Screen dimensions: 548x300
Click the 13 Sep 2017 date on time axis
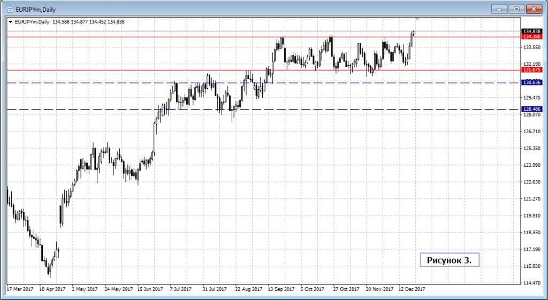pyautogui.click(x=281, y=289)
